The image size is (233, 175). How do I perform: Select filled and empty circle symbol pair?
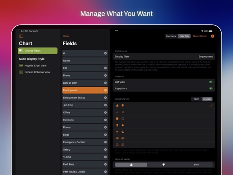[120, 119]
